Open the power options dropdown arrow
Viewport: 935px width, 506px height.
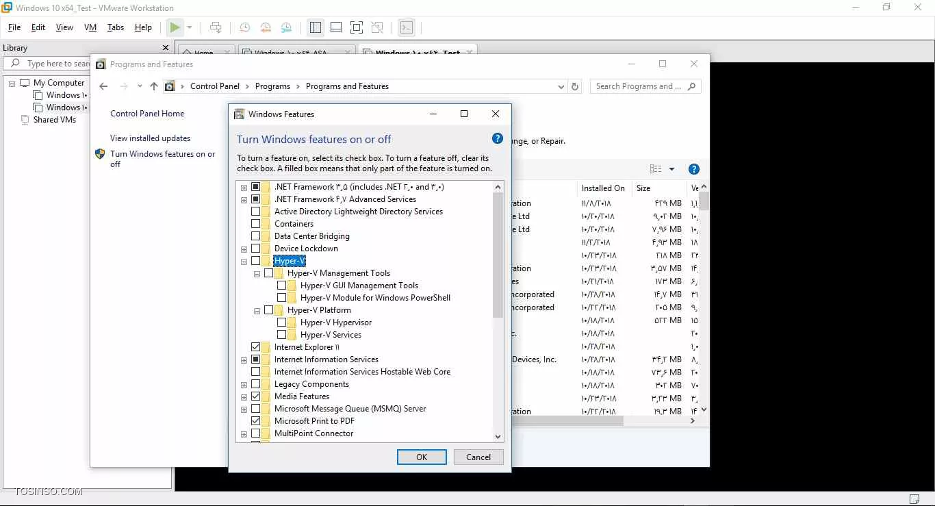tap(190, 27)
